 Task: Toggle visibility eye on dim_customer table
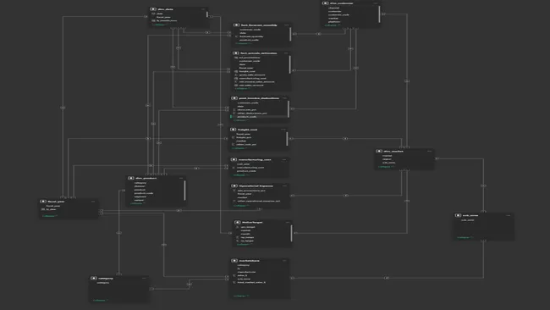pyautogui.click(x=325, y=3)
